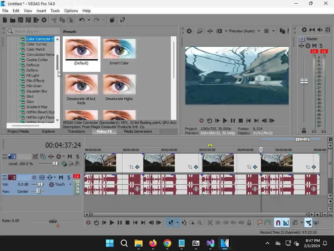Select the Envelope edit tool
Viewport: 334px width, 251px height.
[x=184, y=223]
